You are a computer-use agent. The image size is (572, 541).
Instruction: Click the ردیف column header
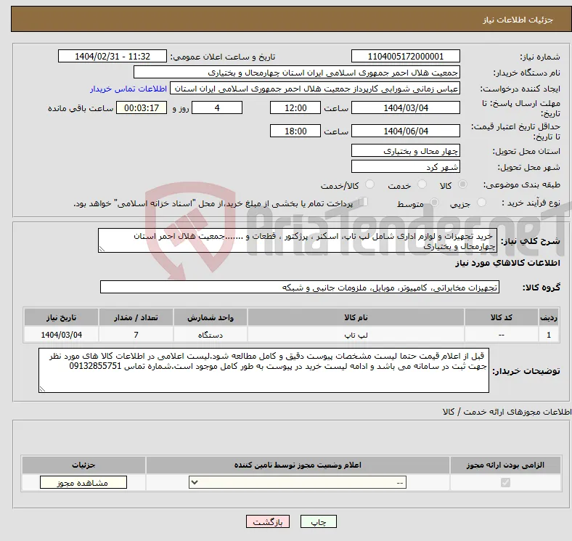click(549, 317)
